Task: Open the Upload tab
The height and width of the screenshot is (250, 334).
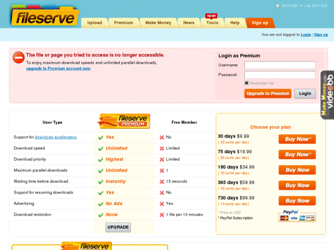Action: 95,23
